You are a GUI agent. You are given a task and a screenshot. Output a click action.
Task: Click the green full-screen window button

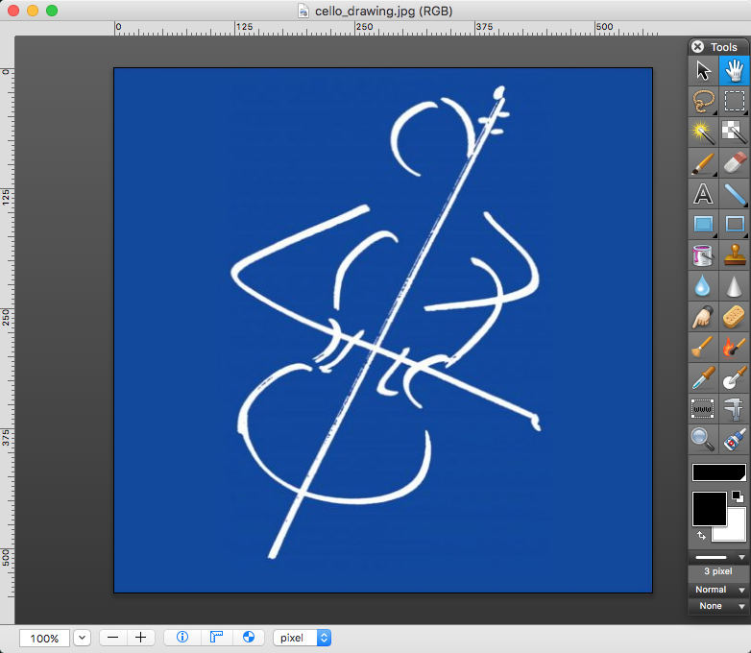[52, 11]
